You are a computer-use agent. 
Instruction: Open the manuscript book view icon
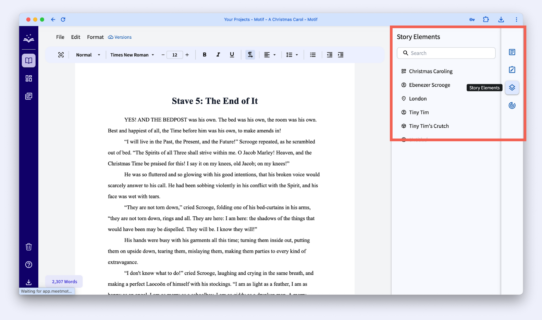click(29, 61)
